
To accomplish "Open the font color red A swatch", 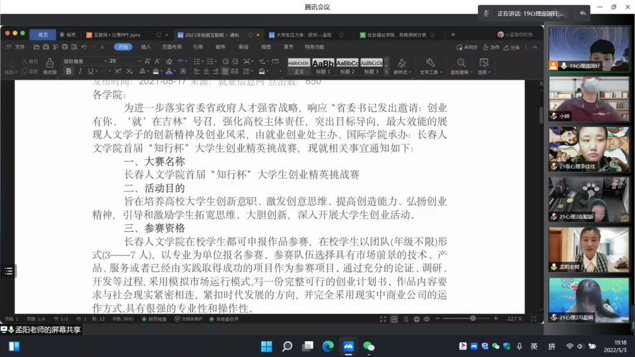I will (169, 72).
